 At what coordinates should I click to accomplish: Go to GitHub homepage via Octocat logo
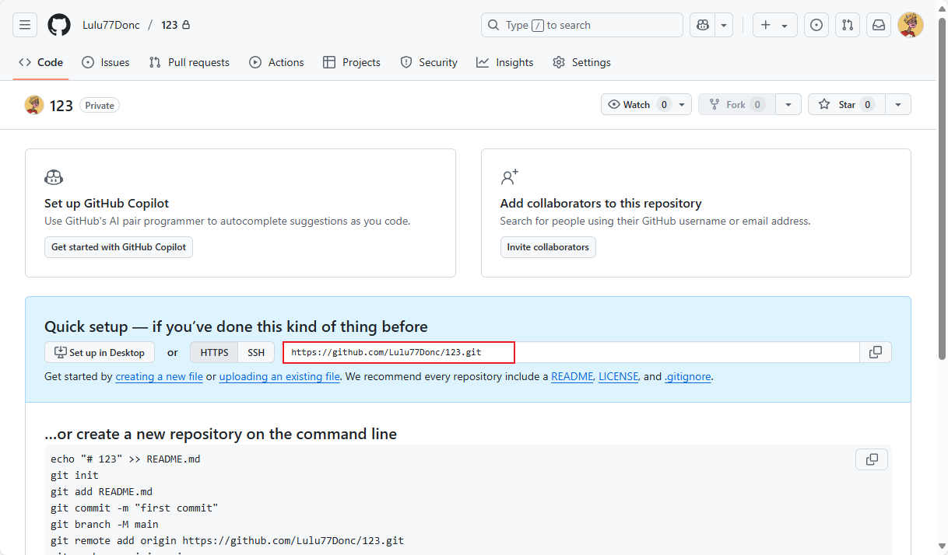coord(59,25)
